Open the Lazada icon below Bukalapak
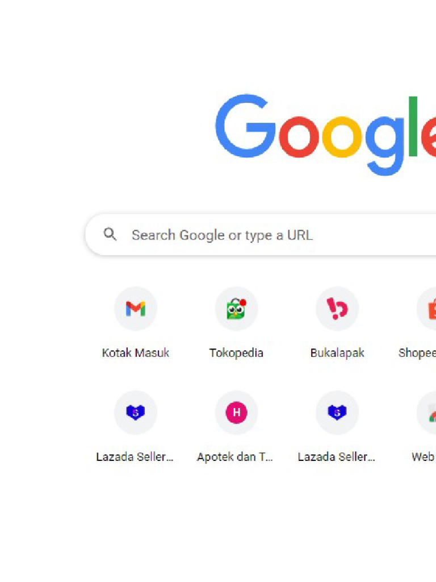 click(337, 413)
